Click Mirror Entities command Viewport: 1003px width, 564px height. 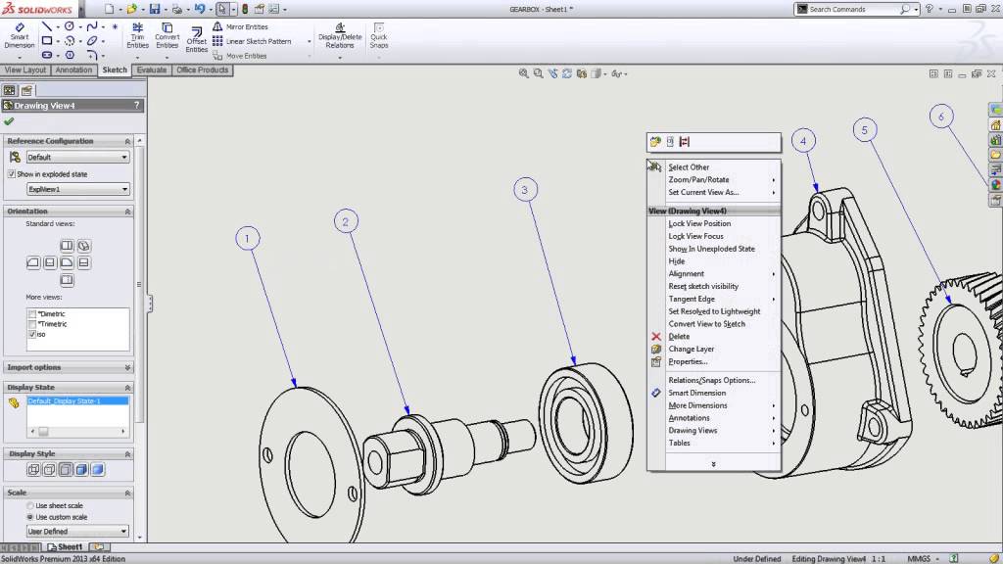point(241,26)
